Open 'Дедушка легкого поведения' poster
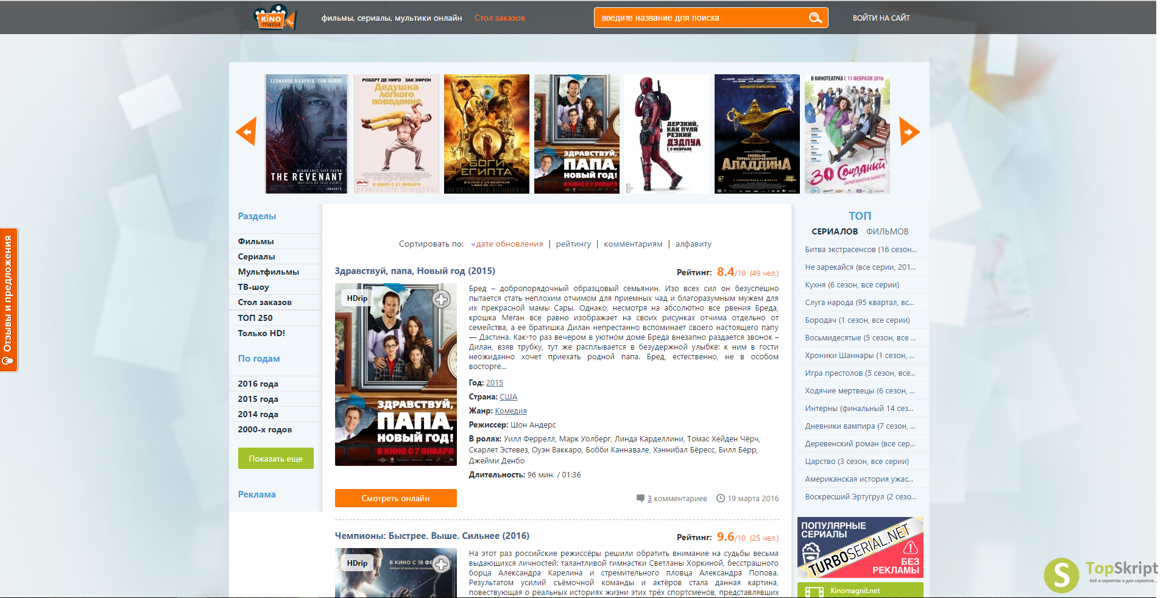1166x598 pixels. (397, 134)
